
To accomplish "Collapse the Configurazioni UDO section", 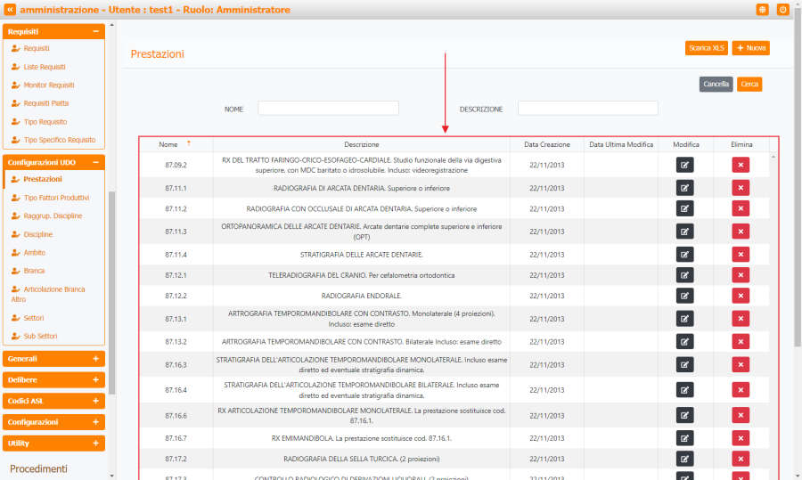I will [x=95, y=163].
